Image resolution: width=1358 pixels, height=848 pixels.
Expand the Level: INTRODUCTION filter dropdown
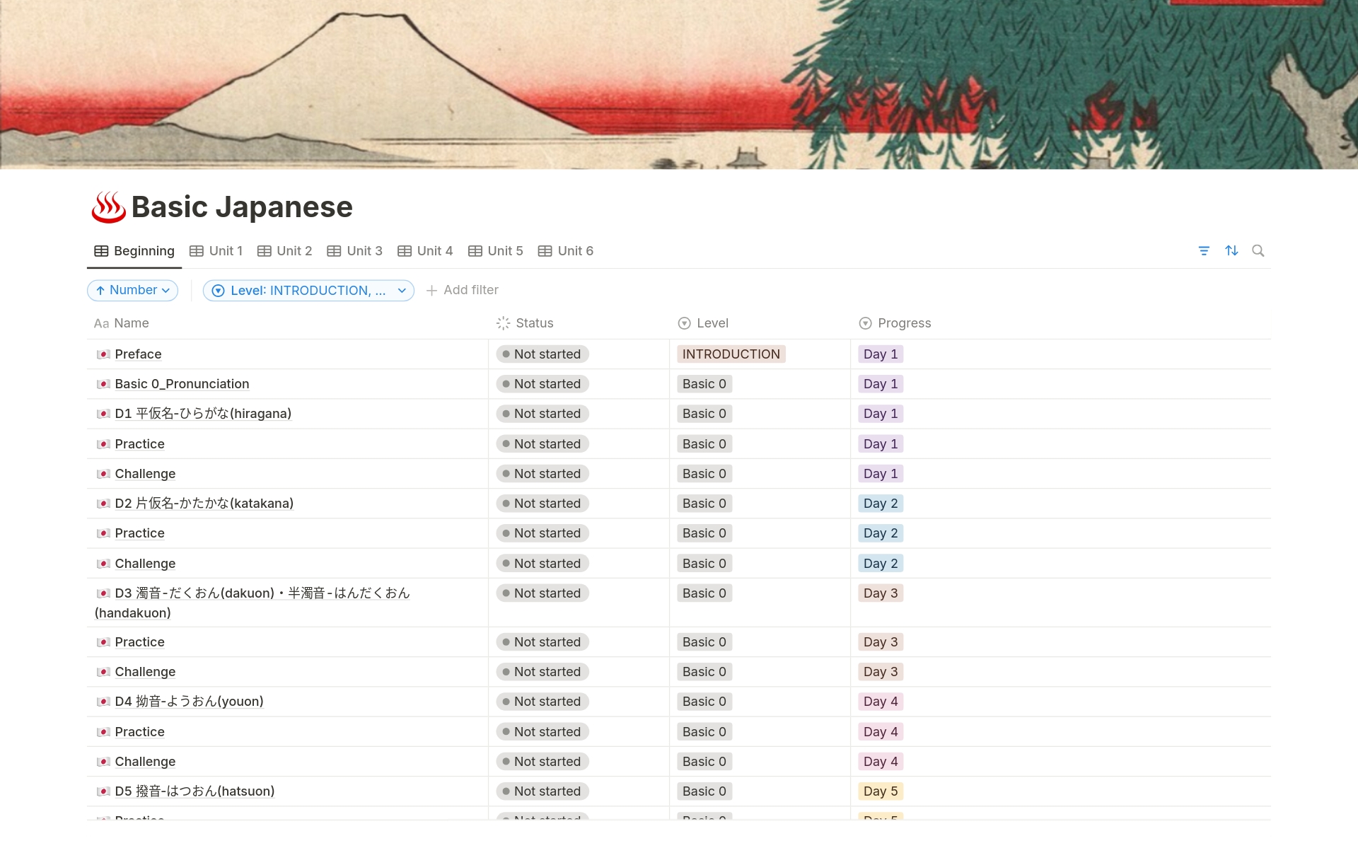pos(308,290)
